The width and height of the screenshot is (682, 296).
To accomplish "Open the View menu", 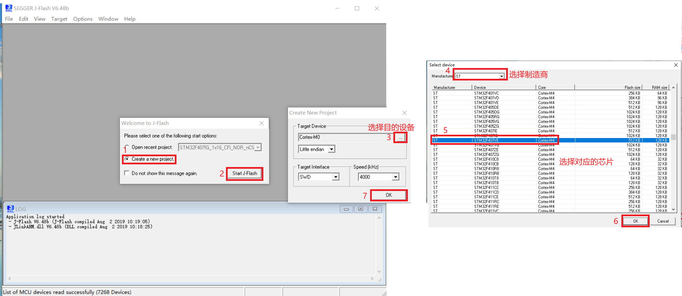I will [x=40, y=19].
